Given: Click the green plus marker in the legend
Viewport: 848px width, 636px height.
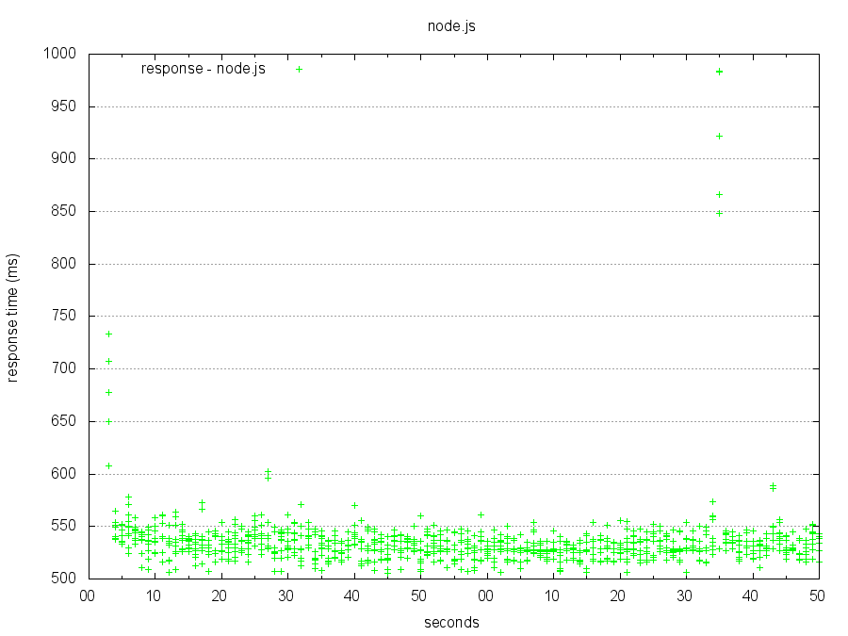Looking at the screenshot, I should pyautogui.click(x=300, y=69).
